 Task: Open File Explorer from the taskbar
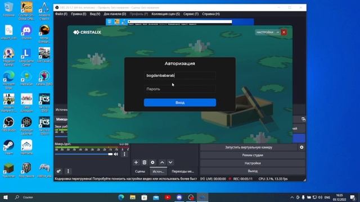tap(133, 197)
